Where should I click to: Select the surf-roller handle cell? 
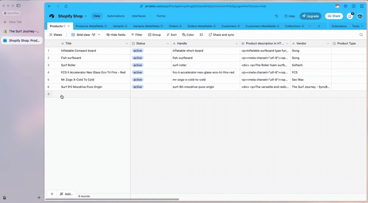point(205,65)
